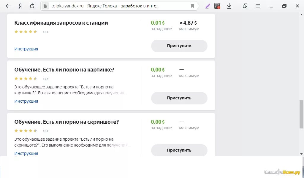Open the password manager lock extension icon

(217, 6)
